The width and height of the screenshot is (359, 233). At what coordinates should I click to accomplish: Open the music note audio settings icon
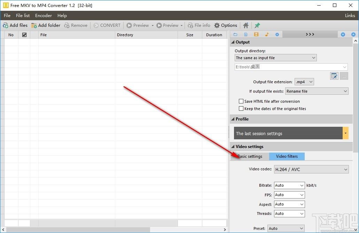pos(267,34)
